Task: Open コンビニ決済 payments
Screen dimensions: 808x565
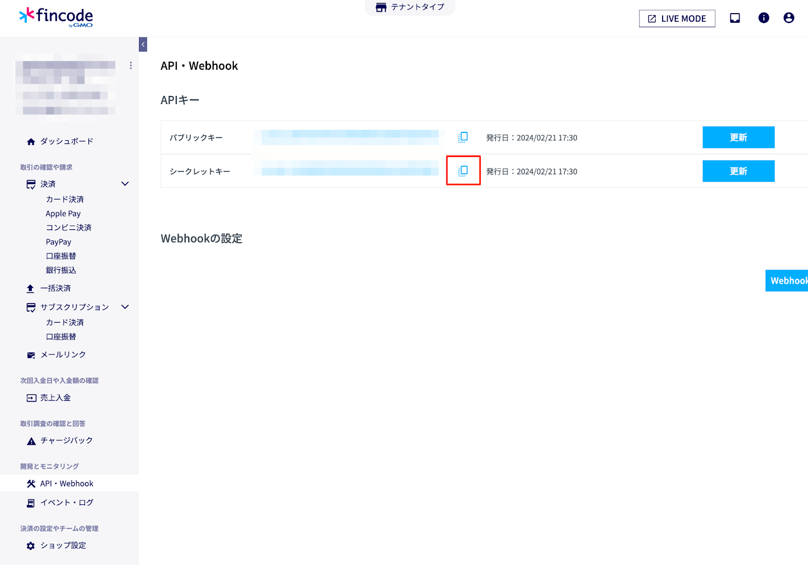Action: 69,228
